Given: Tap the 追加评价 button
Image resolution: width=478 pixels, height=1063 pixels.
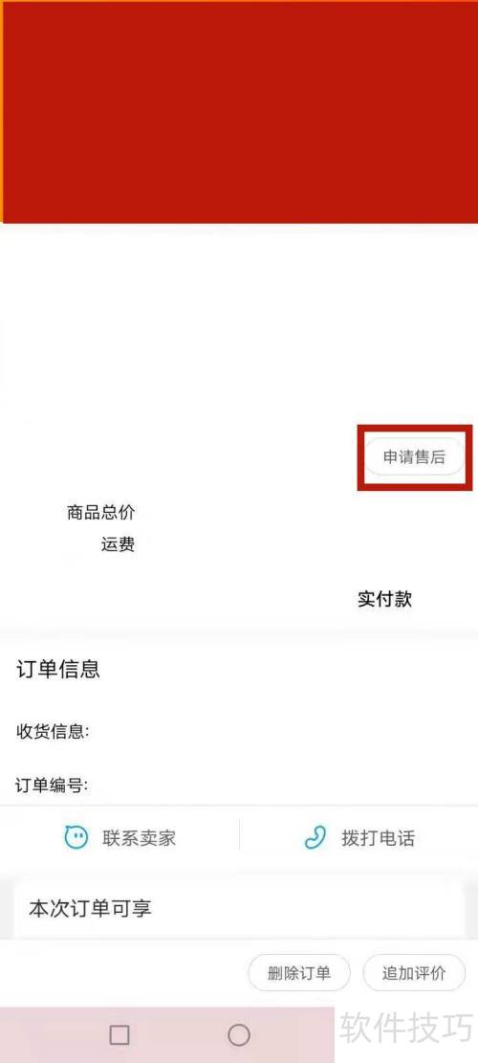Looking at the screenshot, I should [x=414, y=973].
